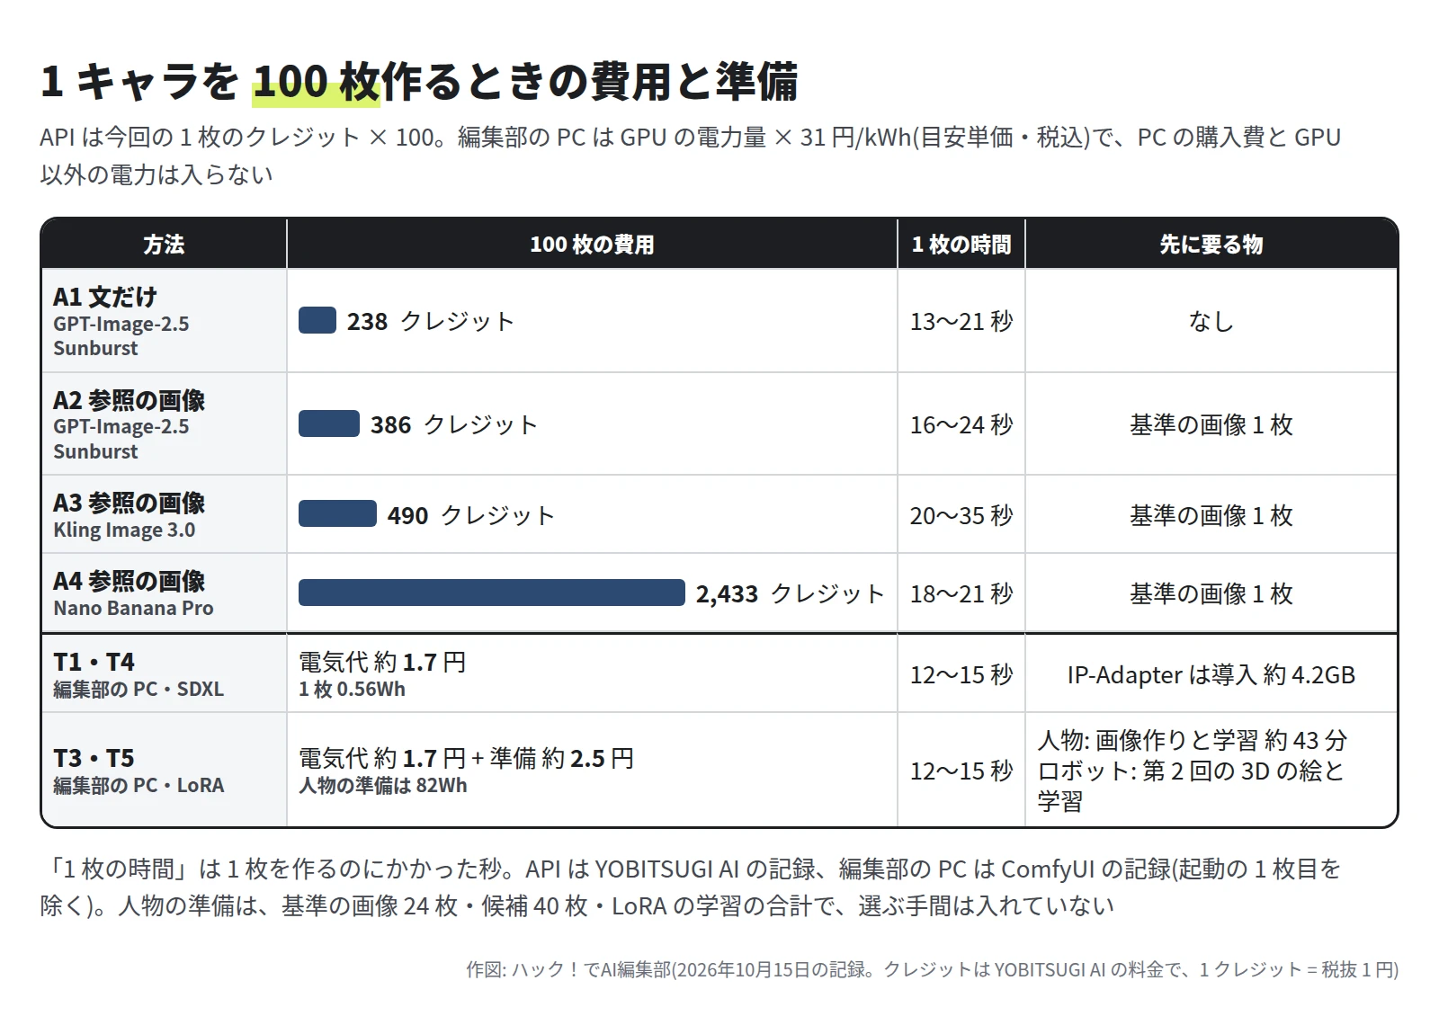Click the 12〜15 秒 cell in T3・T5 row
The image size is (1439, 1025).
961,771
